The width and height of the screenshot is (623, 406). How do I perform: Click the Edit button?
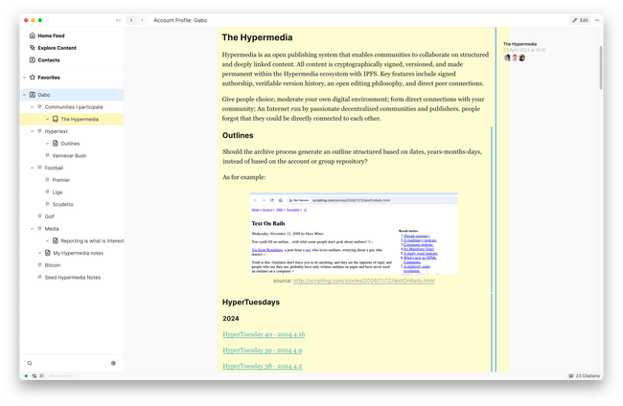tap(579, 20)
